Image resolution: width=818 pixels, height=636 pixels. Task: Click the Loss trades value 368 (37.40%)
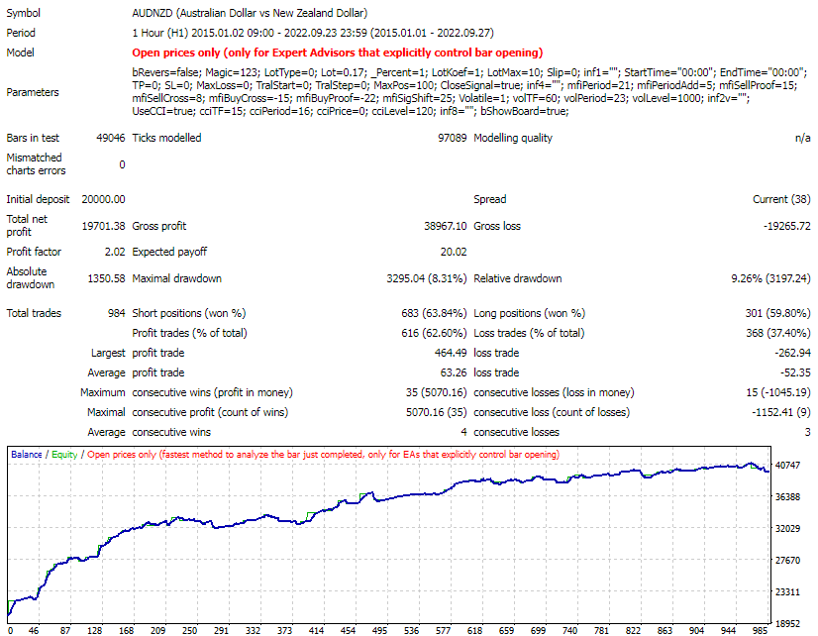tap(777, 333)
